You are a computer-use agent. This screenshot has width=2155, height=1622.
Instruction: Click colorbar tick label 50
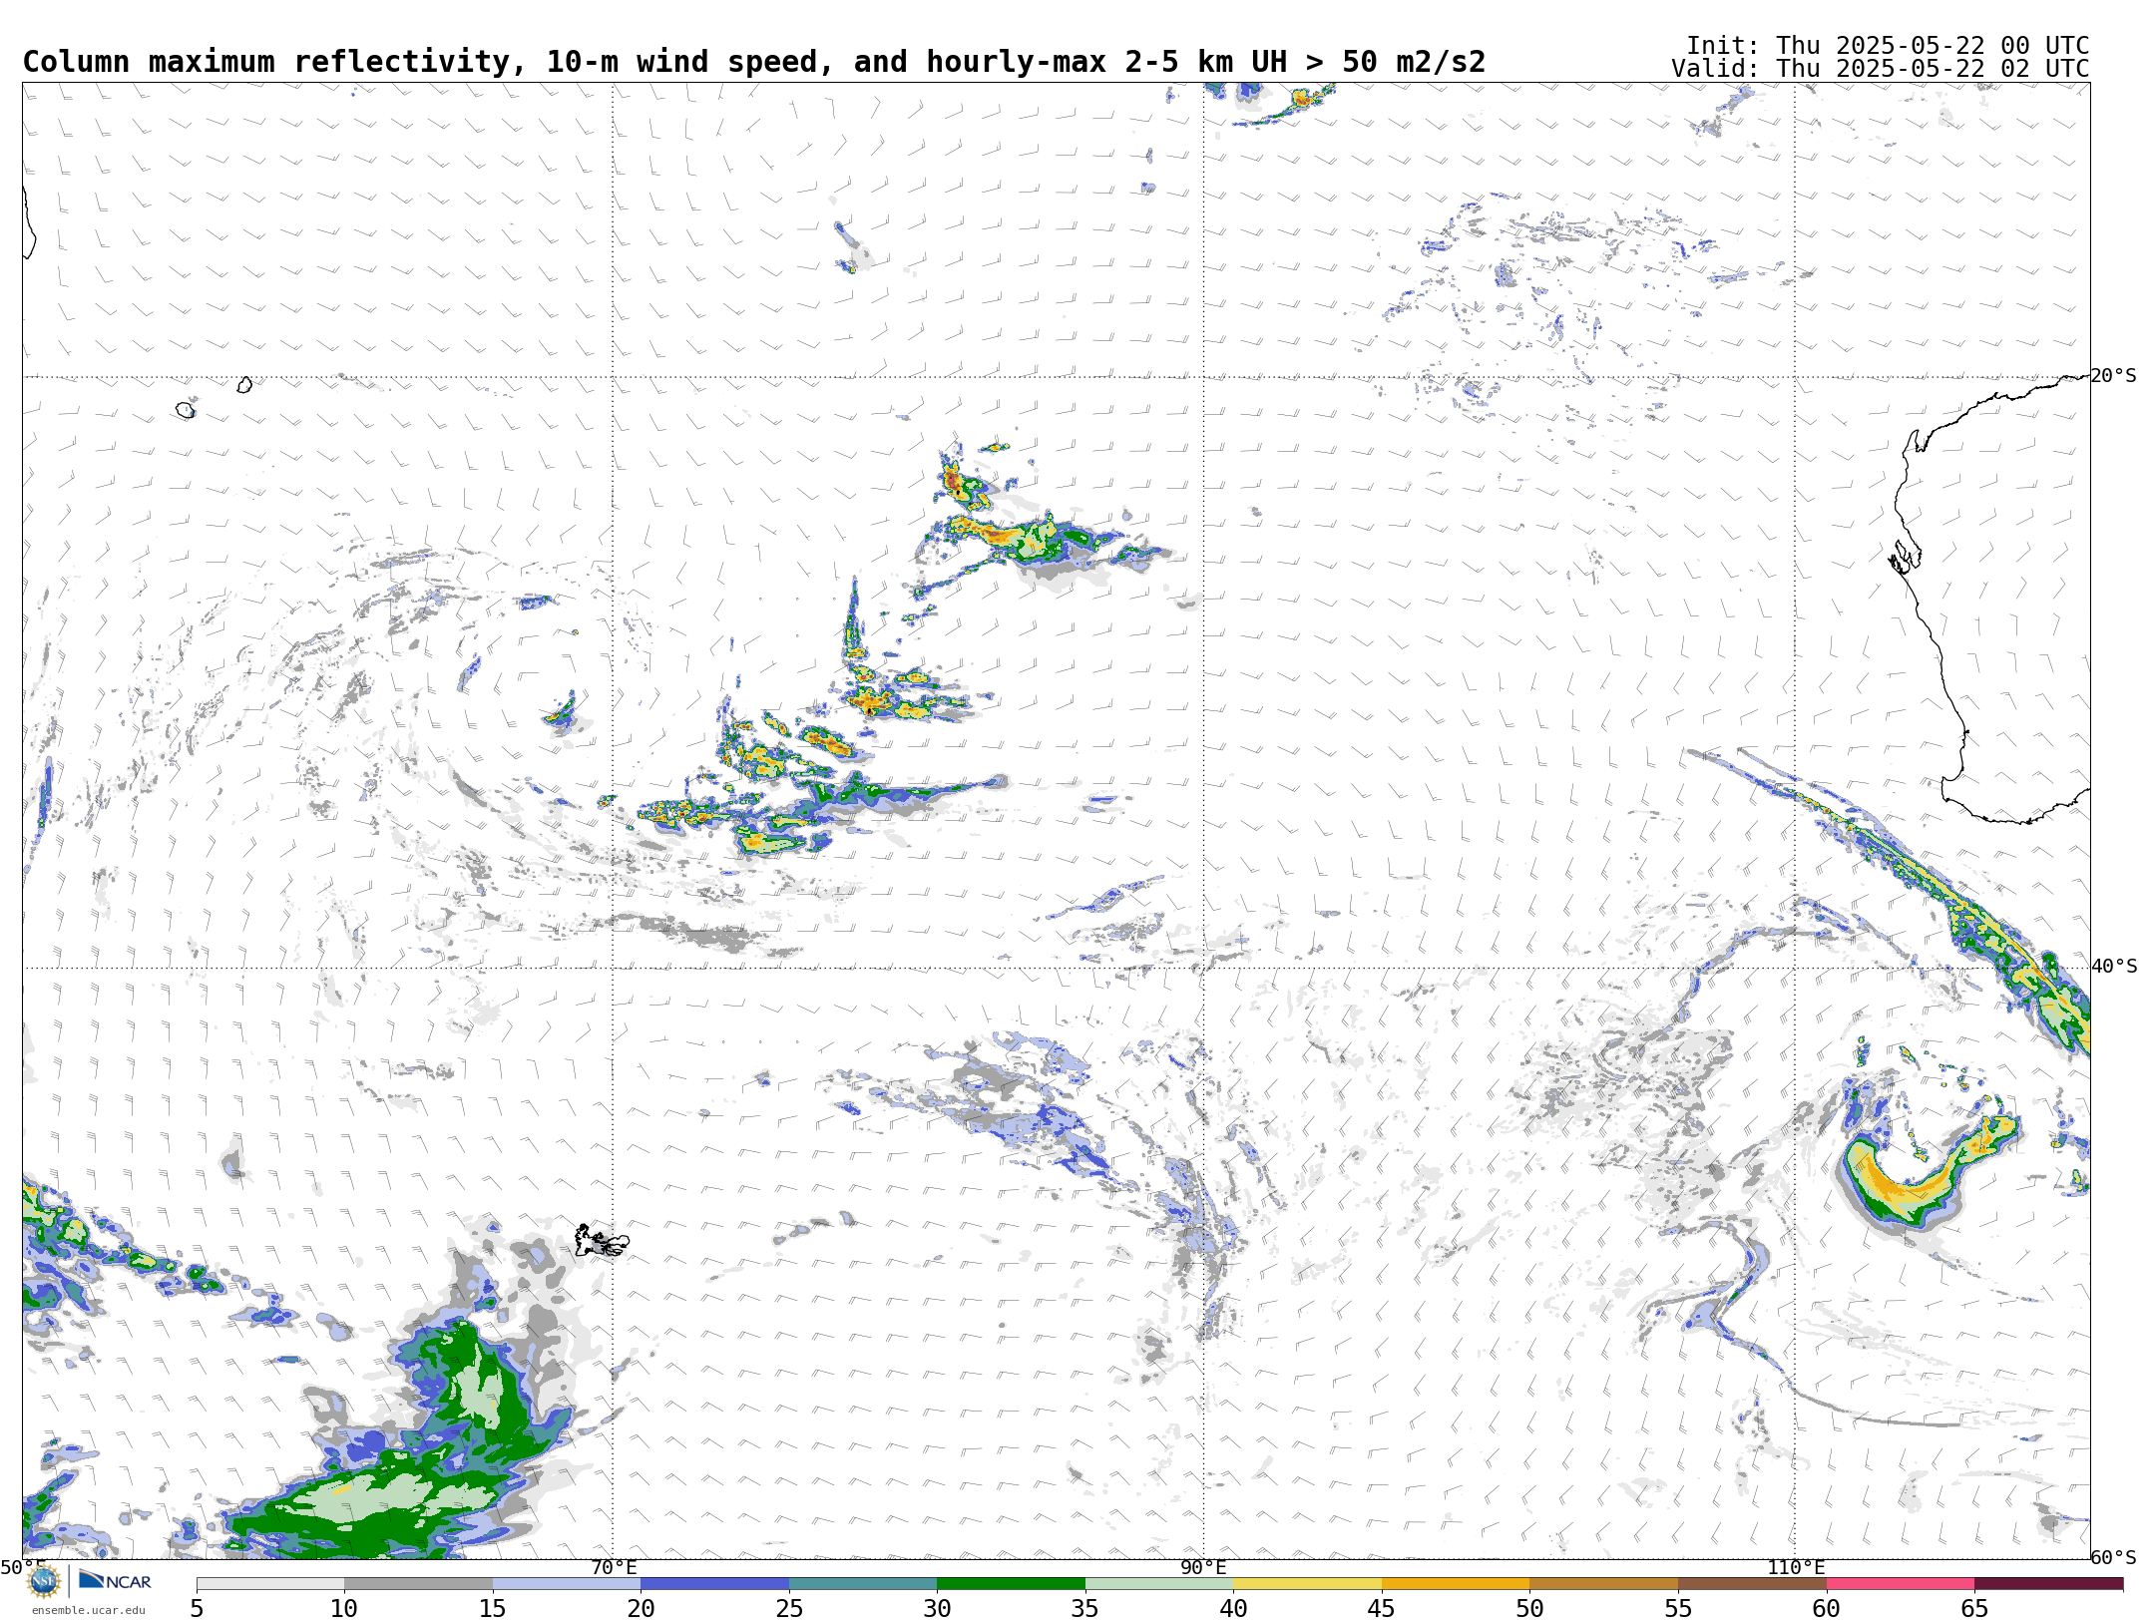(x=1529, y=1608)
